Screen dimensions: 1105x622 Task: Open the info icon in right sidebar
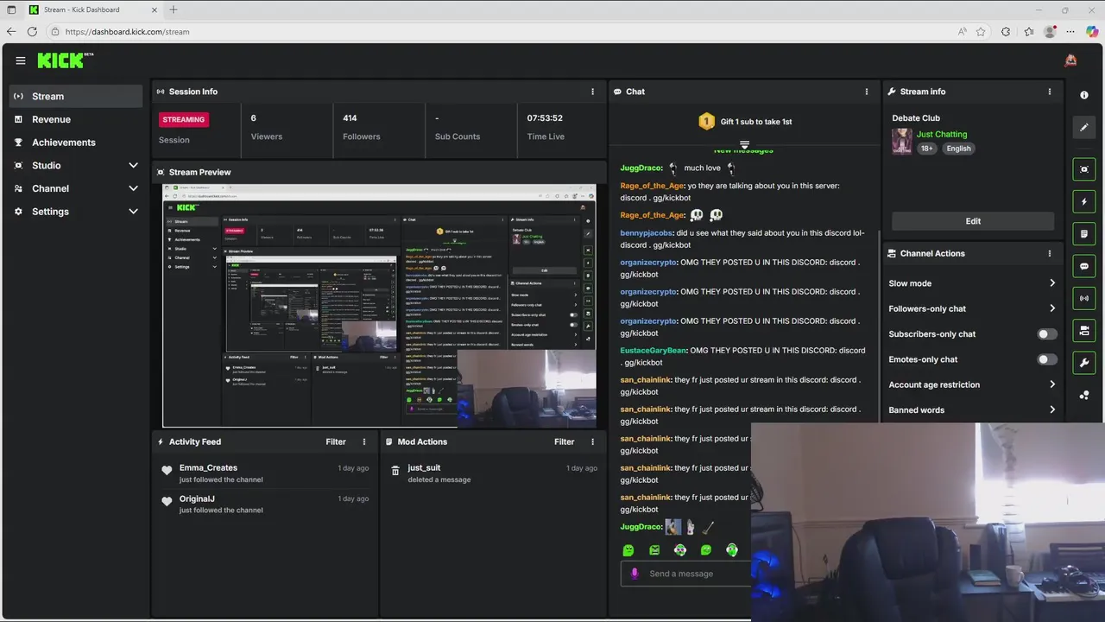pos(1084,95)
